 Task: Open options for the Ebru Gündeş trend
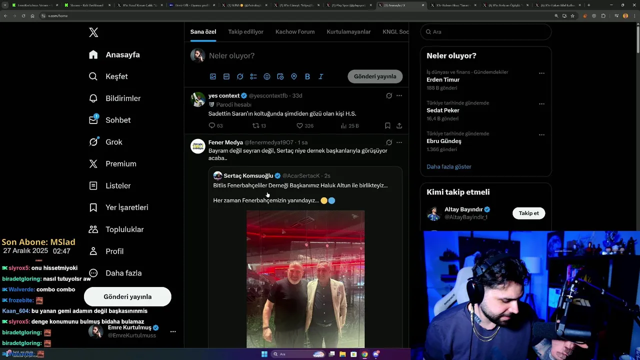click(541, 134)
